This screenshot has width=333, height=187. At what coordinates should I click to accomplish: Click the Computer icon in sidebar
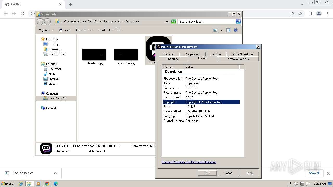click(43, 94)
